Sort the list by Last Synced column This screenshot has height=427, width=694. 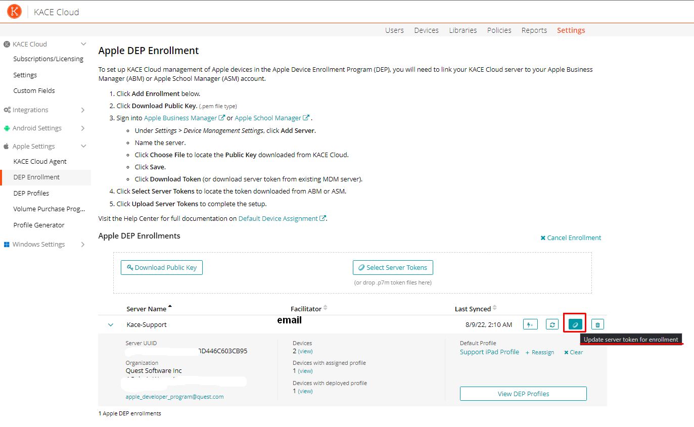[473, 309]
